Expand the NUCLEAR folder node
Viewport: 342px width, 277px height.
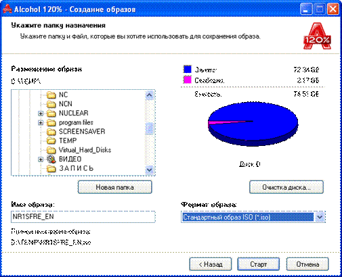click(x=41, y=114)
